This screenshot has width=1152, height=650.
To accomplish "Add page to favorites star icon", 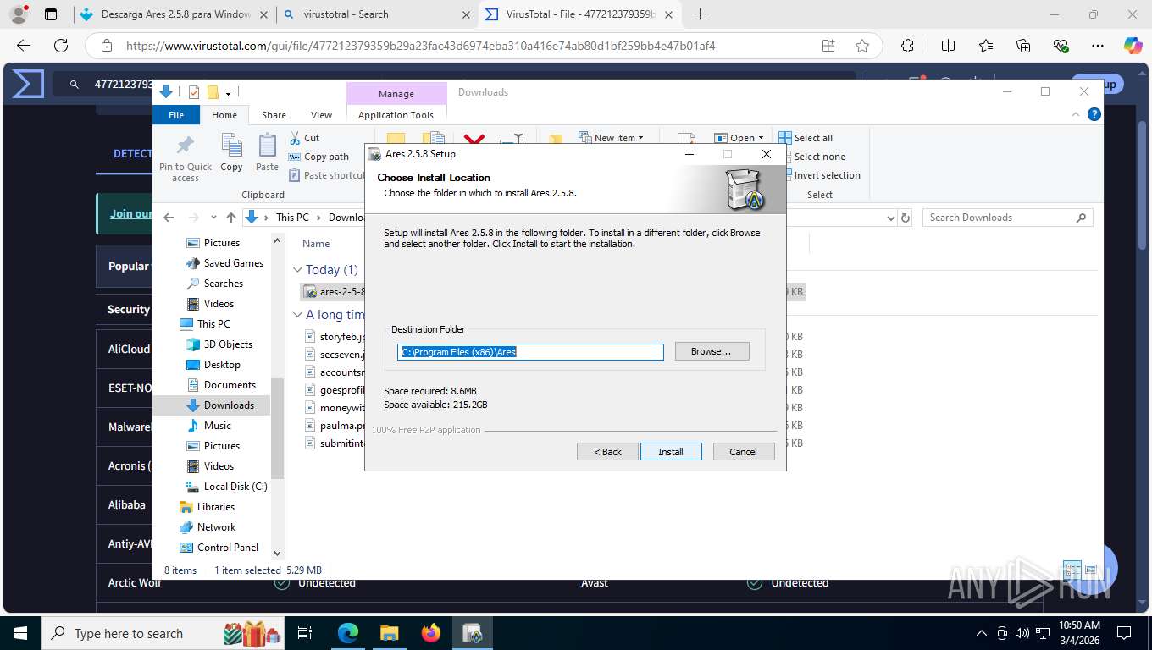I will click(x=862, y=46).
